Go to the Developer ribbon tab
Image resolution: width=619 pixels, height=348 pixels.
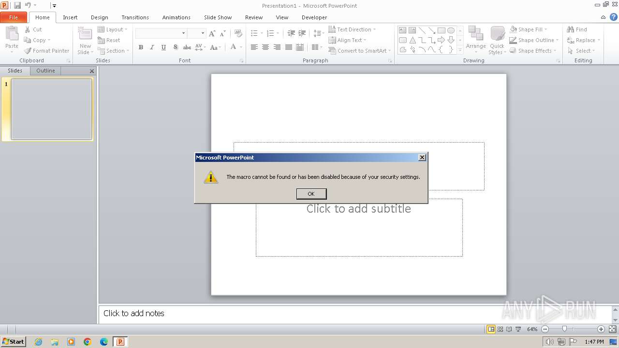click(x=314, y=17)
